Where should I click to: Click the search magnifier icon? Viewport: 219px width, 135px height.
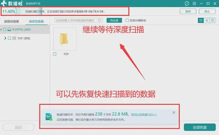tap(99, 20)
